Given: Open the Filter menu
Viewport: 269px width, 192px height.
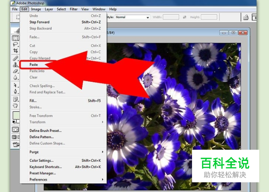Looking at the screenshot, I should (x=73, y=9).
